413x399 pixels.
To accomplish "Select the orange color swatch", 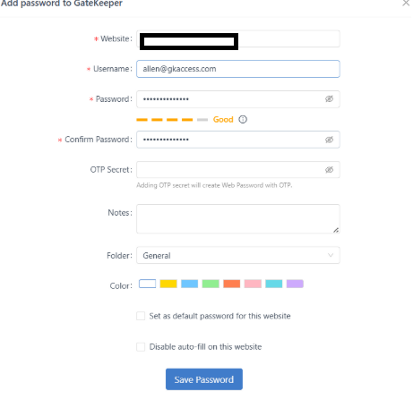I will 232,284.
